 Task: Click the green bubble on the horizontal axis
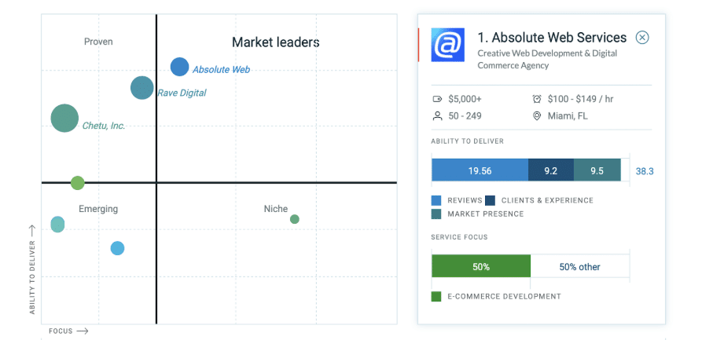[x=78, y=182]
